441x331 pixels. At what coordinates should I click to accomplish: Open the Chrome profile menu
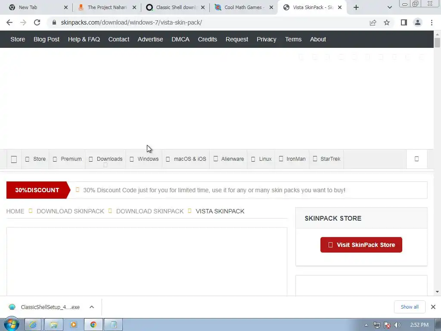418,22
